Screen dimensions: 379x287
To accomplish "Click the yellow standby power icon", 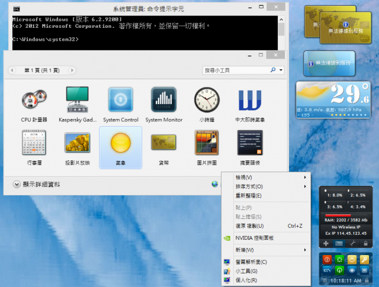I will (352, 260).
